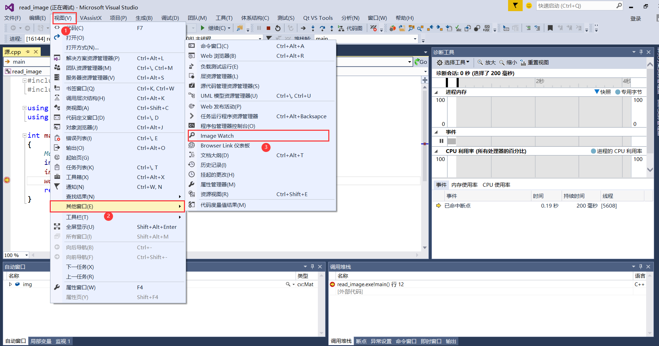Screen dimensions: 659x346
Task: Toggle 进程的 CPU 利用率 legend
Action: (x=617, y=151)
